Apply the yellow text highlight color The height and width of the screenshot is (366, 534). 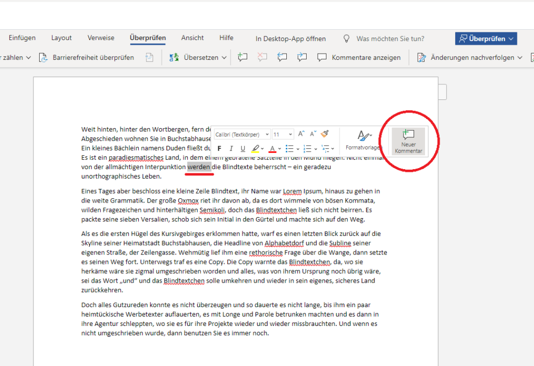(256, 149)
